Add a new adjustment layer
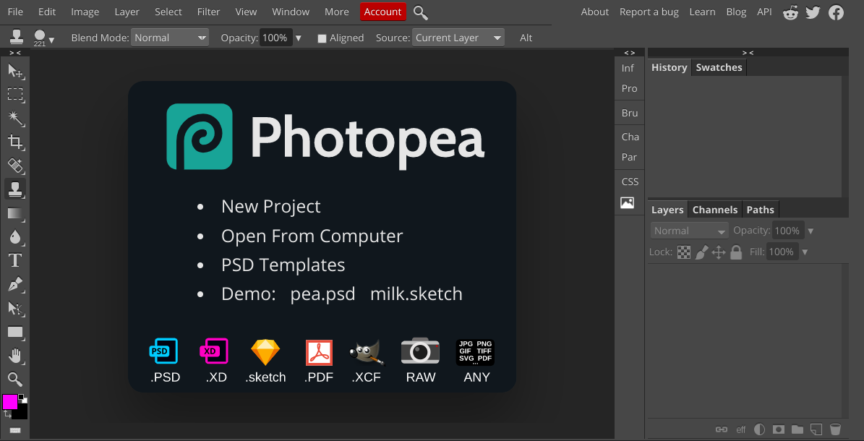864x441 pixels. [759, 429]
